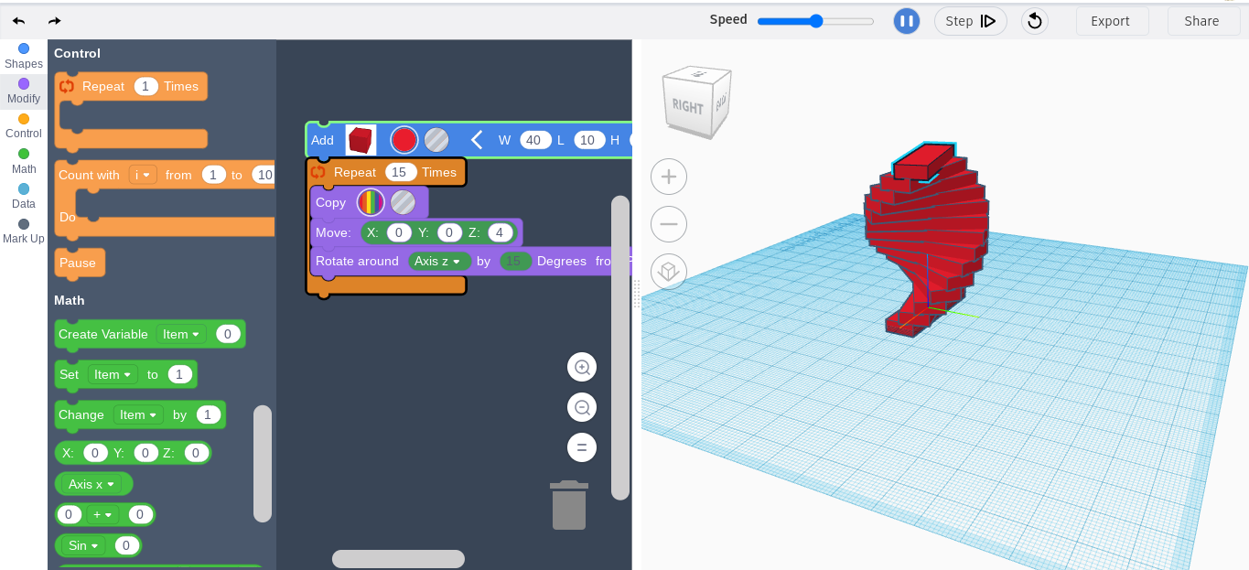Screen dimensions: 1249x570
Task: Zoom out on 3D viewer
Action: [x=669, y=223]
